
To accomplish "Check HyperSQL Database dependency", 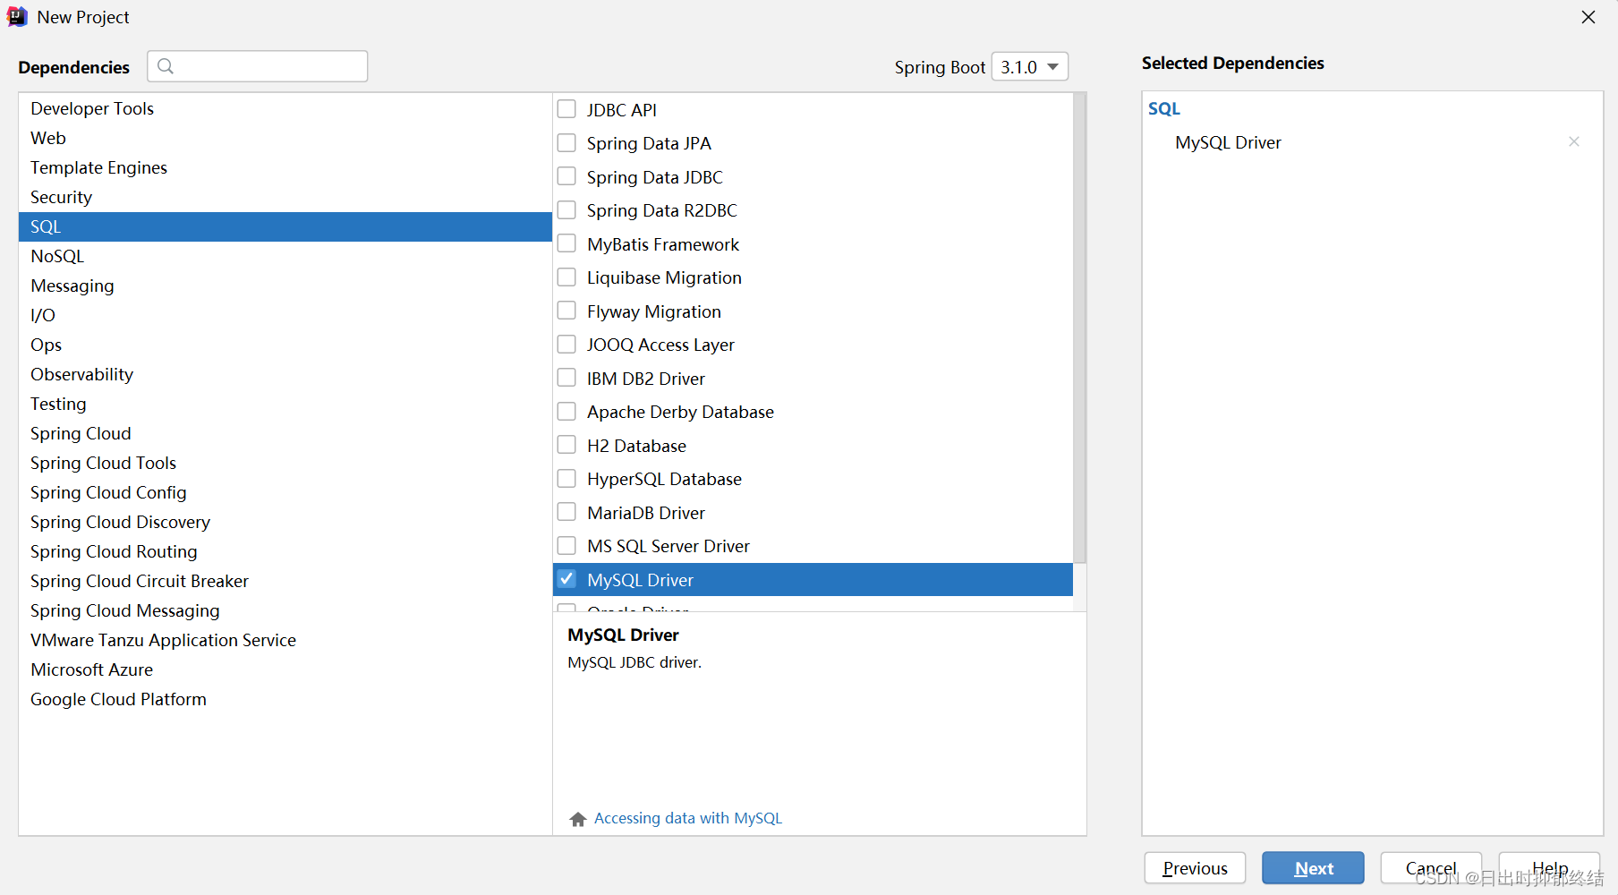I will point(566,479).
